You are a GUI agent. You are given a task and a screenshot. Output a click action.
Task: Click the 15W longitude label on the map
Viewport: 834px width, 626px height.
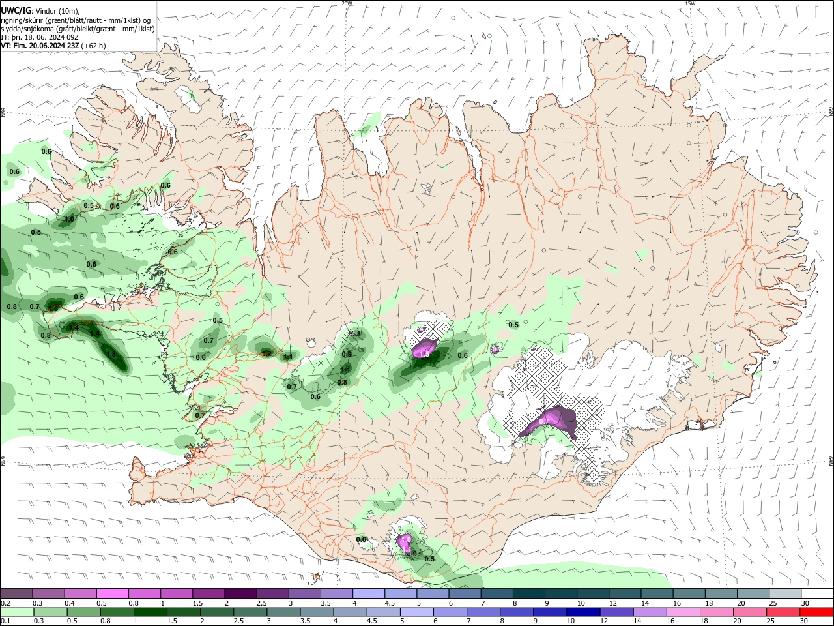690,3
